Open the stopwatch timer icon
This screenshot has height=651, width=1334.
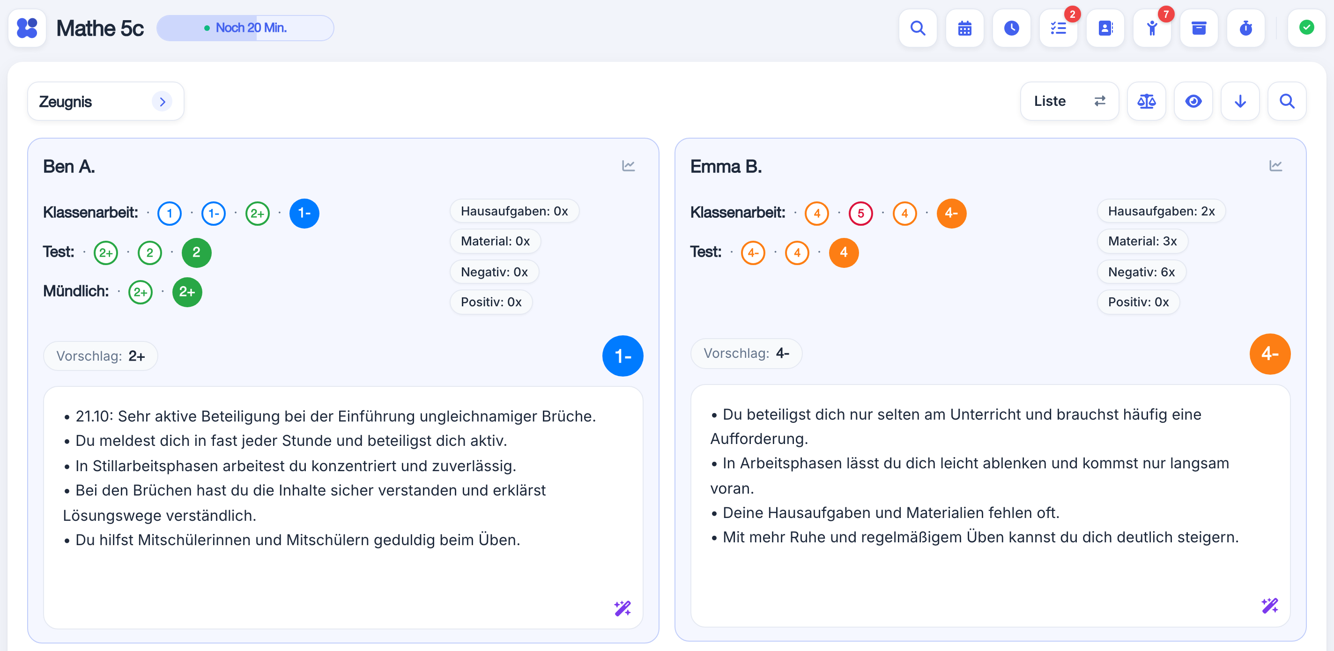(1245, 28)
